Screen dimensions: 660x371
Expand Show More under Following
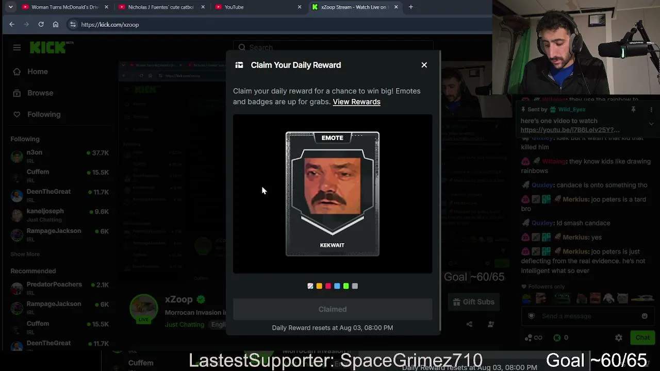(25, 254)
